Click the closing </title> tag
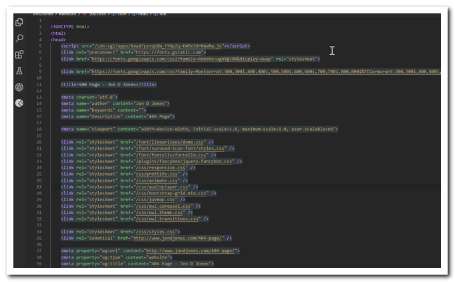This screenshot has width=455, height=282. pos(146,84)
